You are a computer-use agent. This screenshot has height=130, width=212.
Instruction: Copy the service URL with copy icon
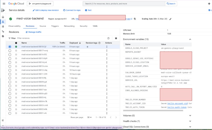(135, 19)
